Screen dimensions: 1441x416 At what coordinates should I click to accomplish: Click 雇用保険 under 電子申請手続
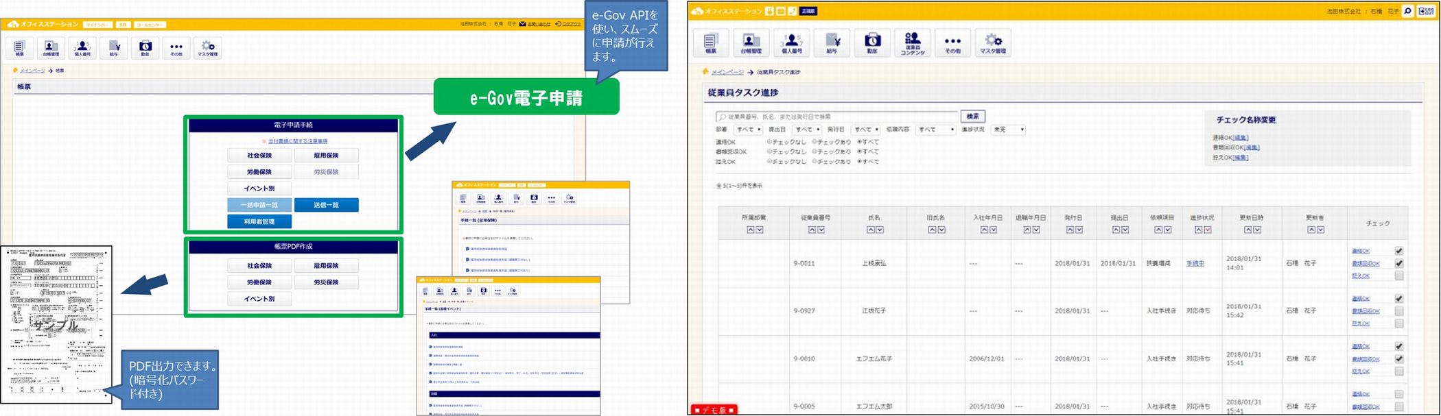tap(326, 156)
